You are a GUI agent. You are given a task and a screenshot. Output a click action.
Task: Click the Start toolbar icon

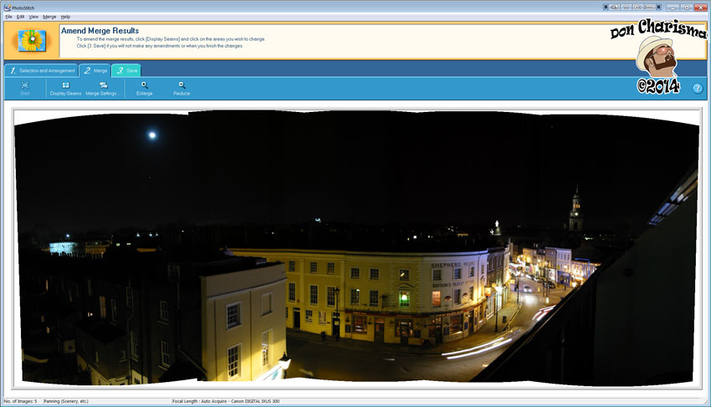(25, 88)
